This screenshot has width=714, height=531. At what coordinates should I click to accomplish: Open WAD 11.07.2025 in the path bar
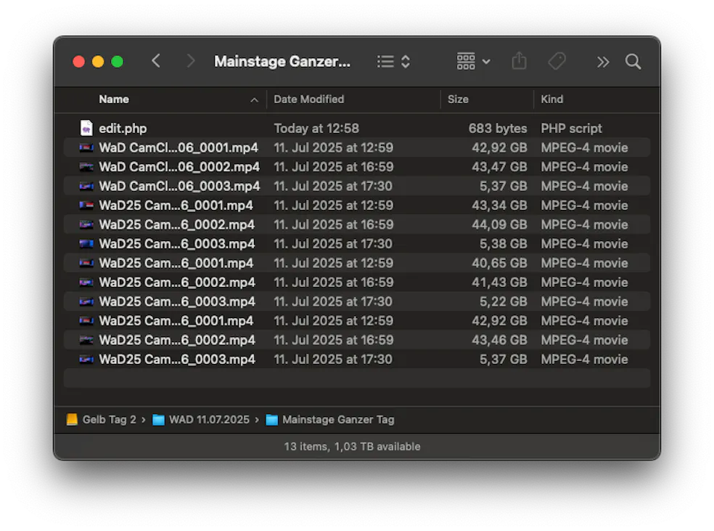point(209,419)
